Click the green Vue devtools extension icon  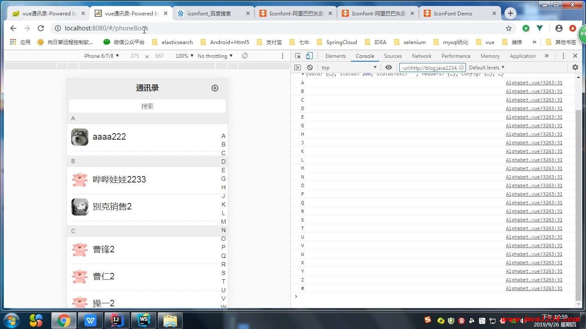(540, 28)
